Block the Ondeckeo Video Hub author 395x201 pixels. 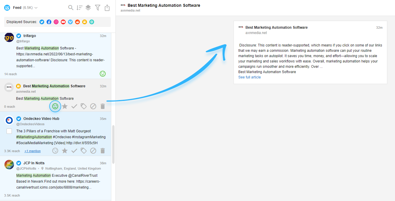tap(93, 151)
